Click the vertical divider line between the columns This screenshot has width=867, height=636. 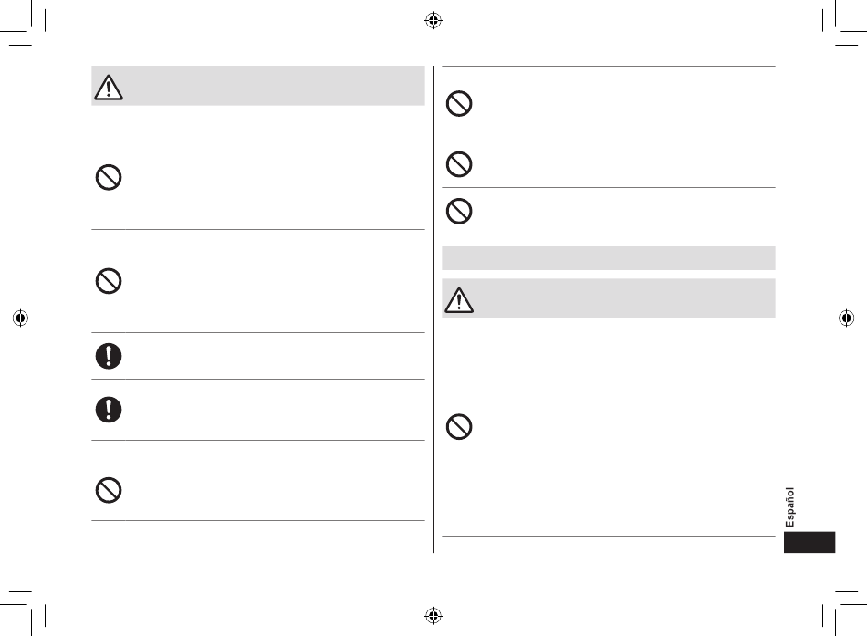click(x=433, y=309)
